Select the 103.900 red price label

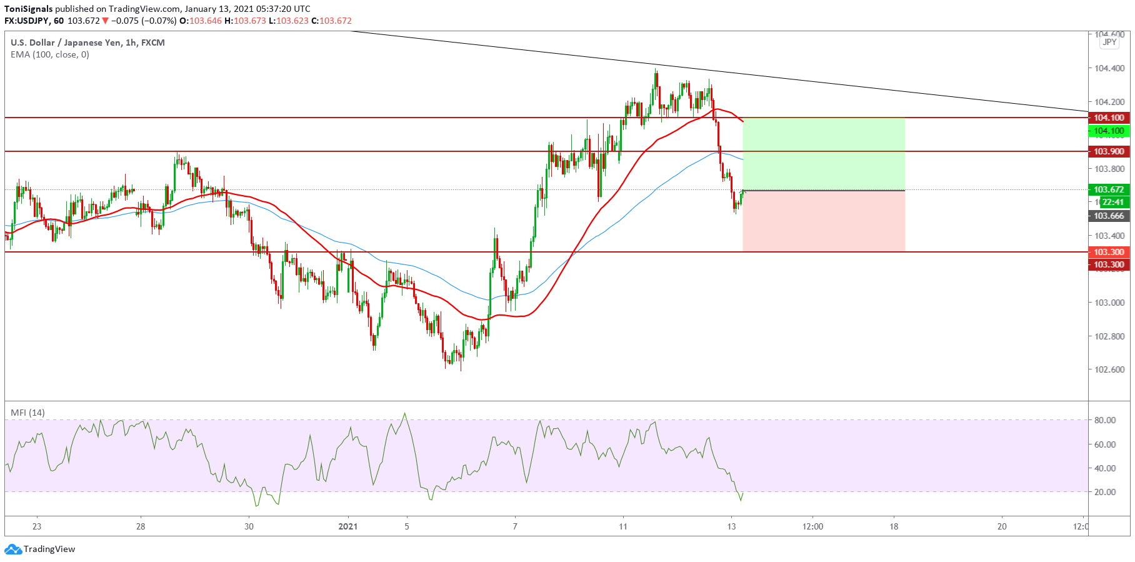tap(1109, 151)
